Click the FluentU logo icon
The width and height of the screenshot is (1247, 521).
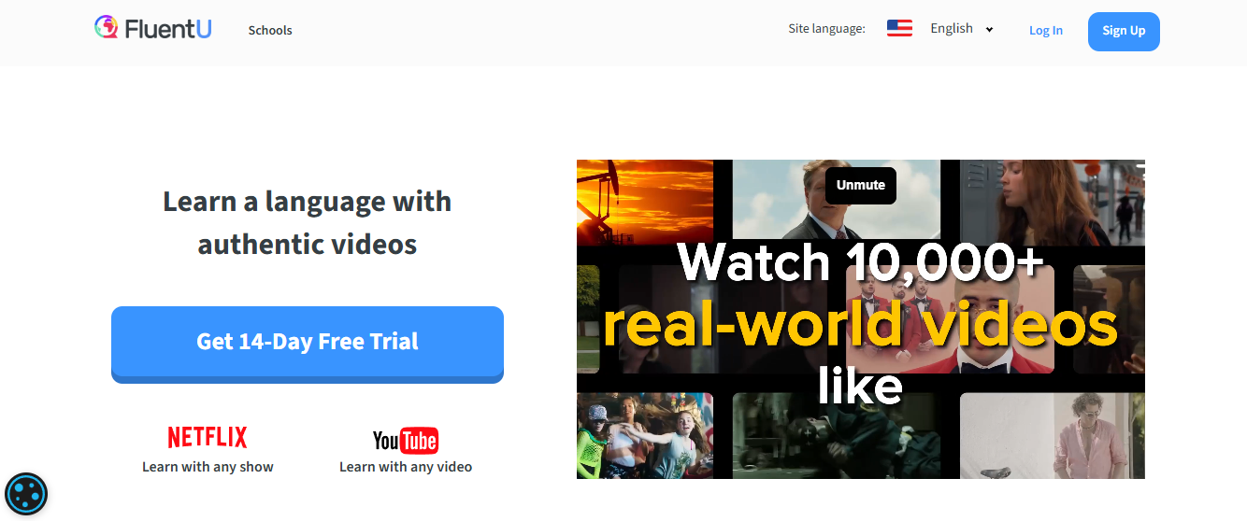106,28
